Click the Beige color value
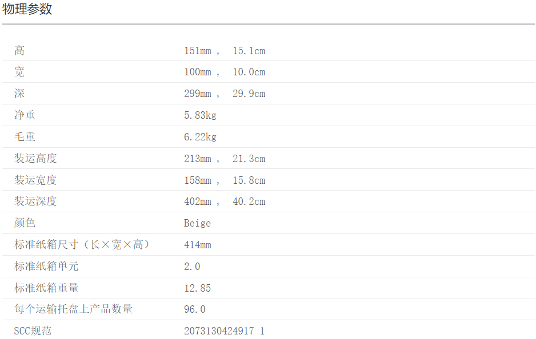The image size is (536, 339). (x=197, y=223)
